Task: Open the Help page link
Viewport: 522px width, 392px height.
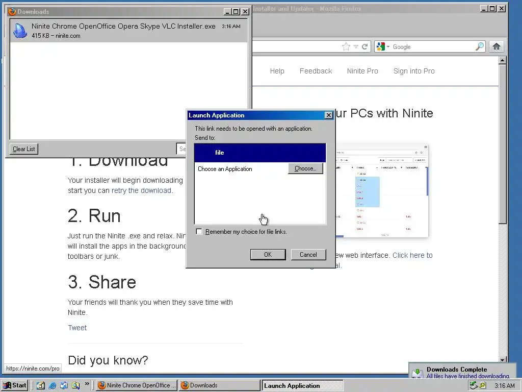Action: click(277, 71)
